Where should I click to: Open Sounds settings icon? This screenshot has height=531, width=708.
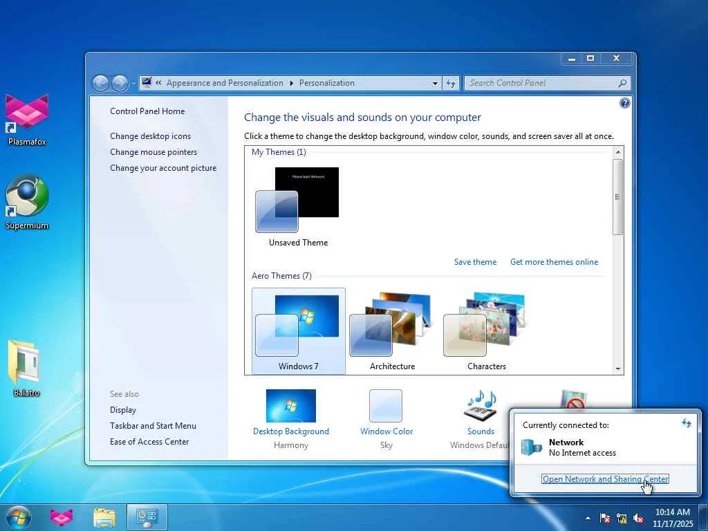pyautogui.click(x=481, y=405)
